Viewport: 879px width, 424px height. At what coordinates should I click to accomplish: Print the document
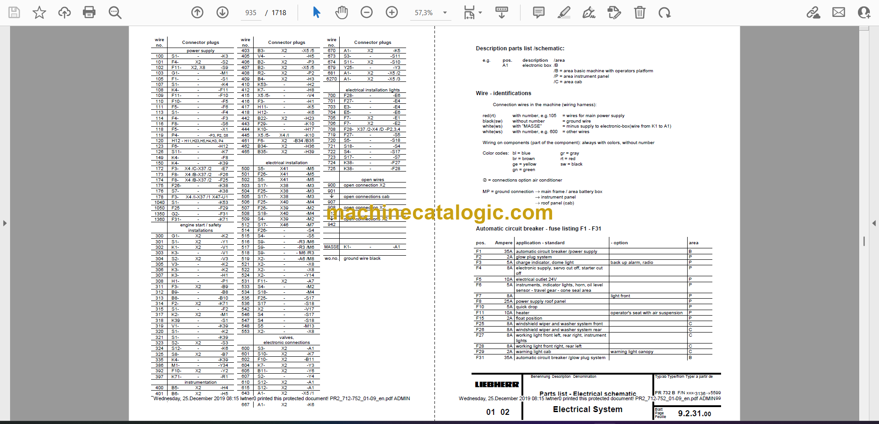click(x=89, y=12)
